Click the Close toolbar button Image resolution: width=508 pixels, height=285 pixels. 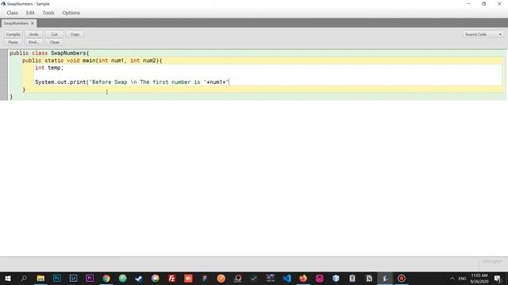point(55,42)
